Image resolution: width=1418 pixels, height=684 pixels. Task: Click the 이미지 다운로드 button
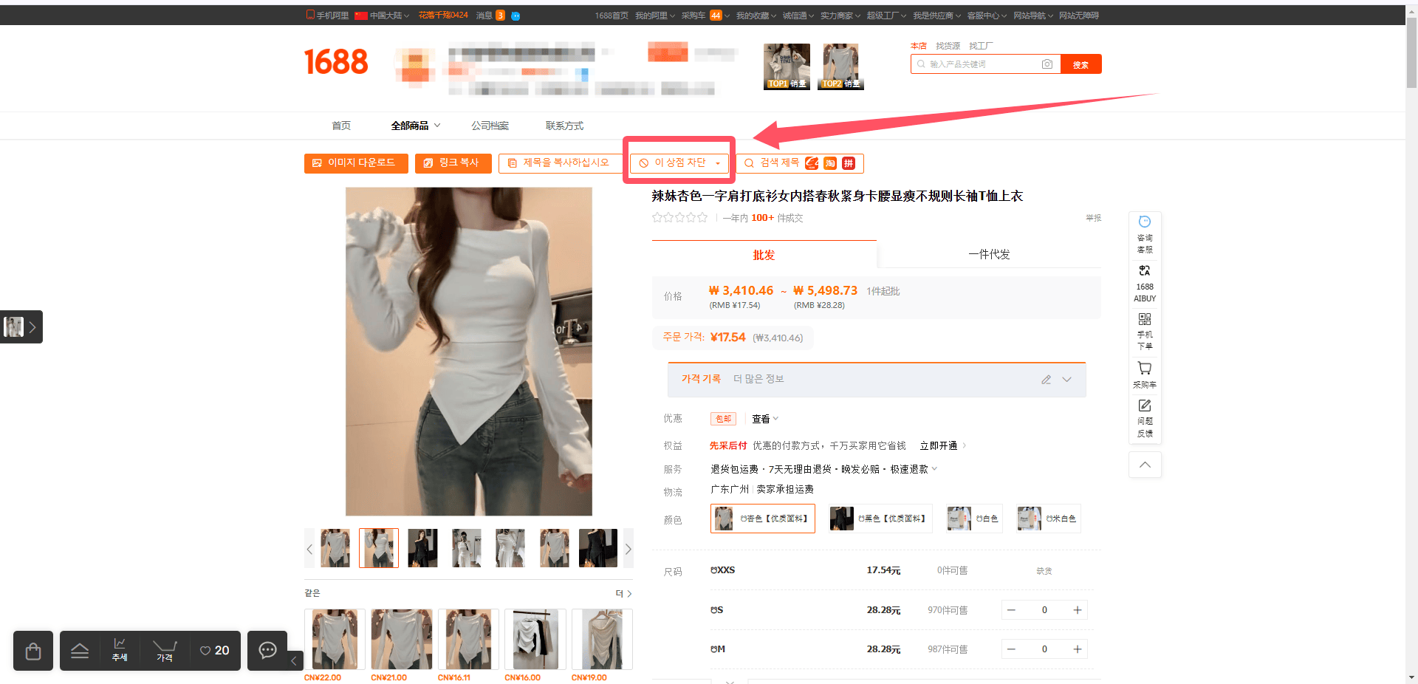(x=356, y=163)
